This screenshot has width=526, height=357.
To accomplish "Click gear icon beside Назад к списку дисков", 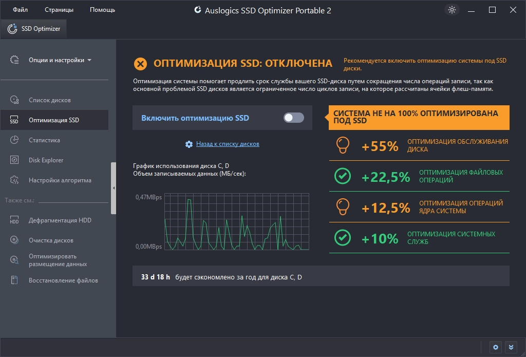I will click(189, 144).
